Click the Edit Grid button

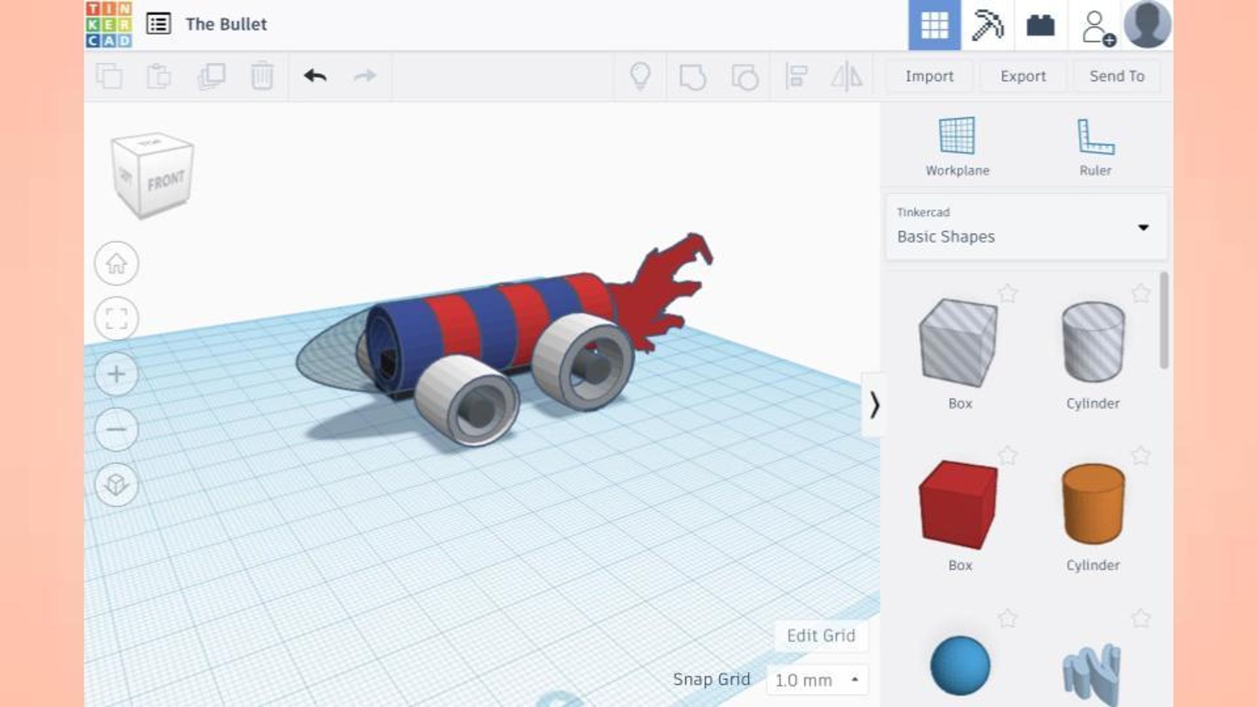(x=821, y=636)
